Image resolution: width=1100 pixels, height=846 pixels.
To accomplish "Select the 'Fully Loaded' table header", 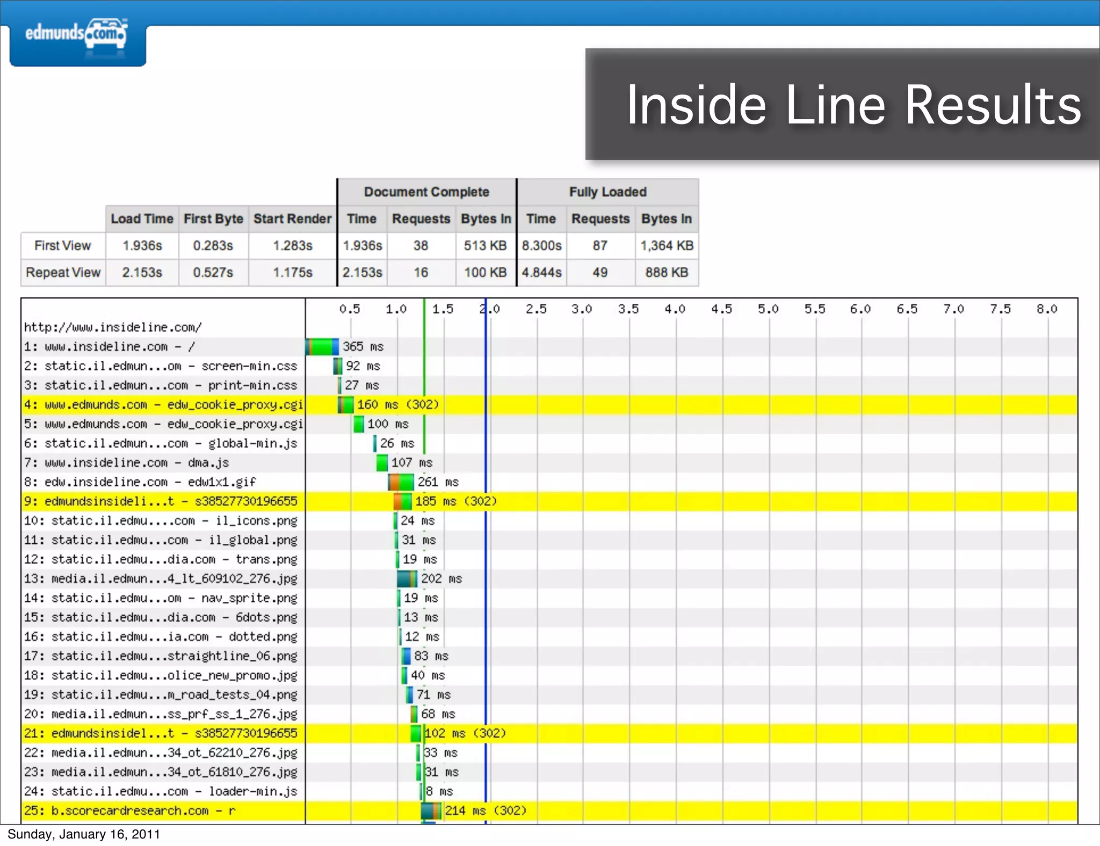I will pyautogui.click(x=607, y=192).
